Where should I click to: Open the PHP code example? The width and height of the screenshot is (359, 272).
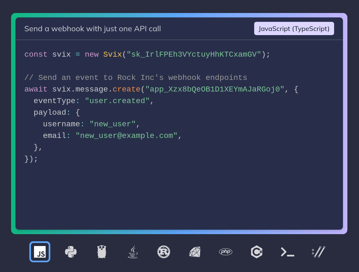click(226, 252)
